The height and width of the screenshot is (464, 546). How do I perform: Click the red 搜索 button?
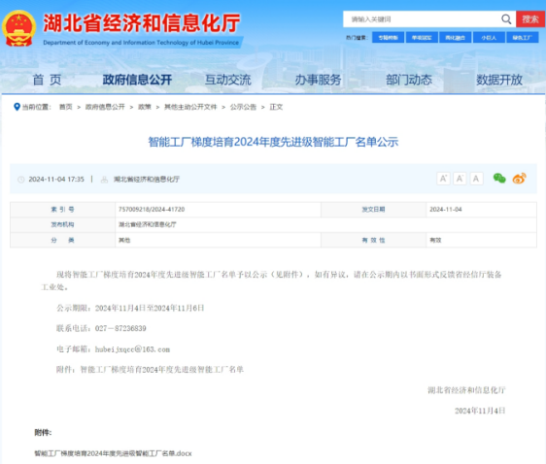530,19
